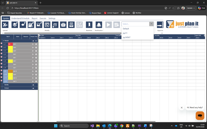Open the diamond with pencil Modify icon
This screenshot has width=207, height=129.
pyautogui.click(x=23, y=25)
